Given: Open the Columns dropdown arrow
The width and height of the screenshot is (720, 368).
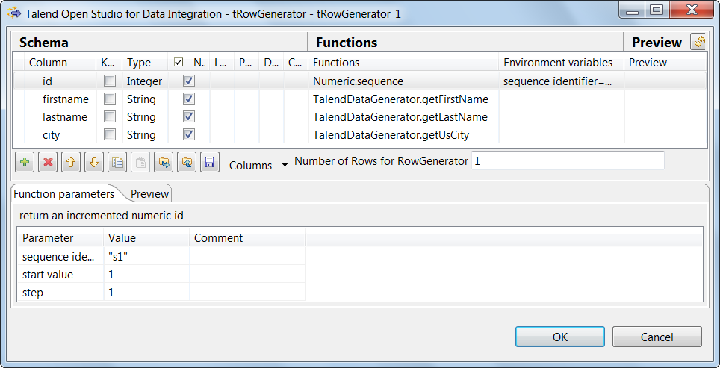Looking at the screenshot, I should [x=285, y=165].
